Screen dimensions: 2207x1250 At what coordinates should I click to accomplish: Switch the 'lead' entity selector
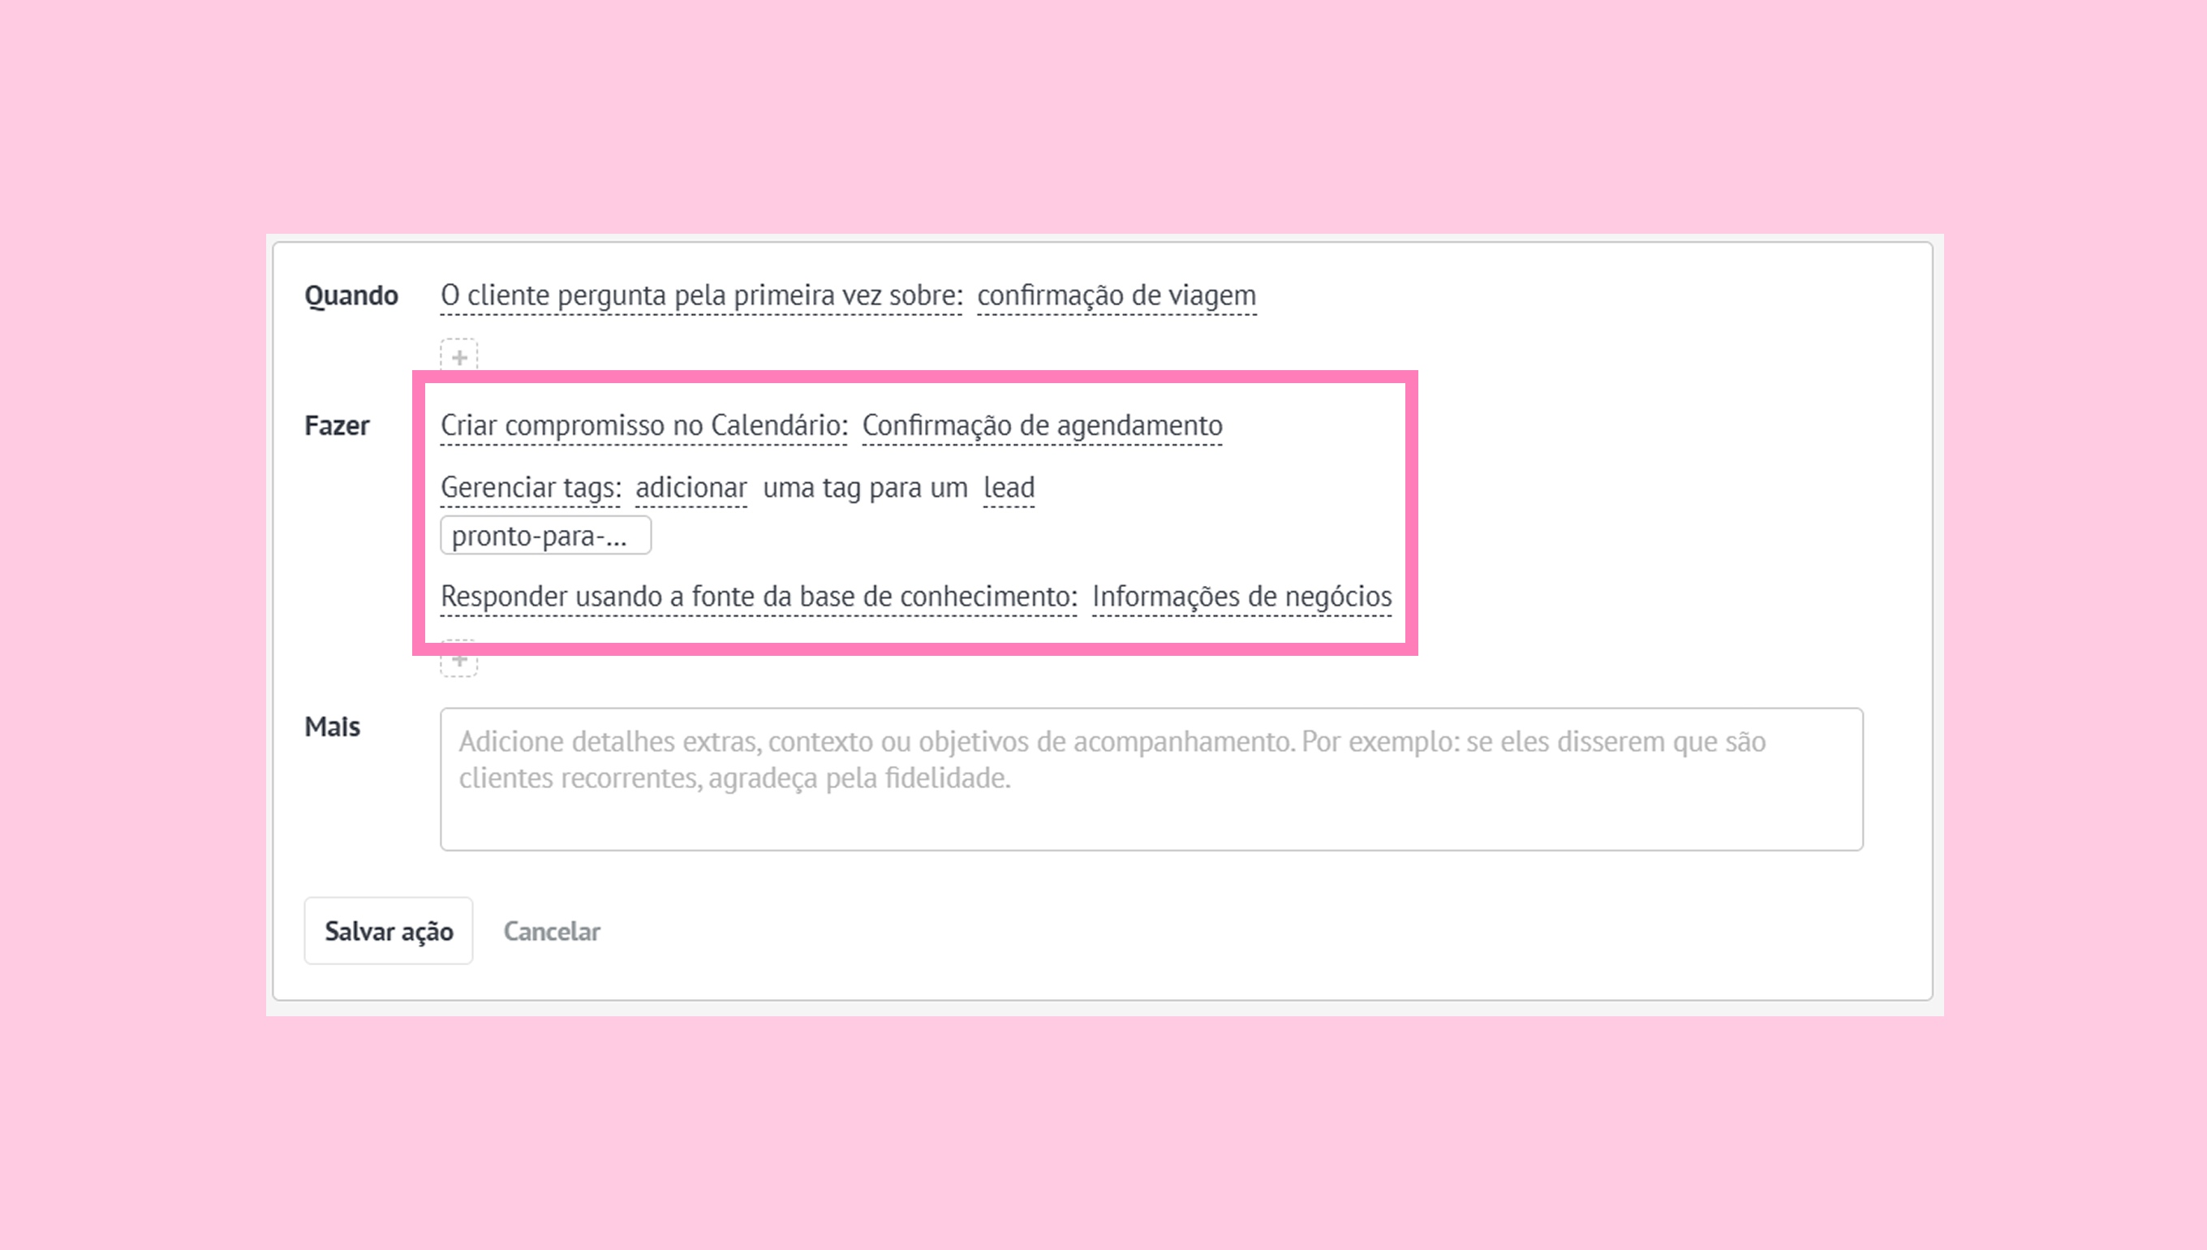(x=1009, y=488)
